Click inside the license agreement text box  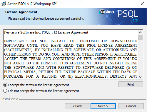coord(71,54)
